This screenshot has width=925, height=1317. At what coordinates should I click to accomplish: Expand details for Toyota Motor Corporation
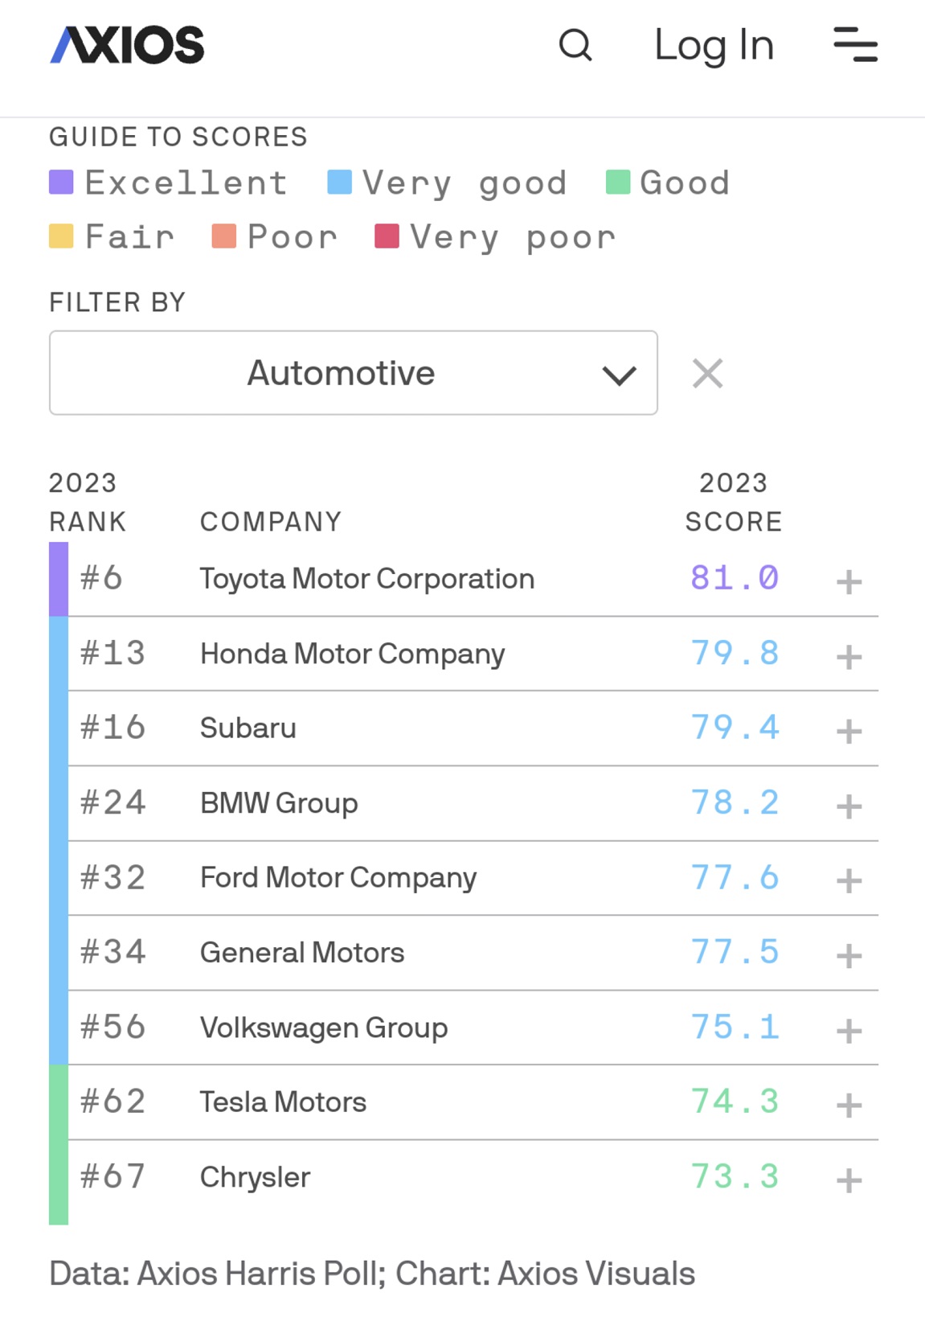(x=849, y=584)
